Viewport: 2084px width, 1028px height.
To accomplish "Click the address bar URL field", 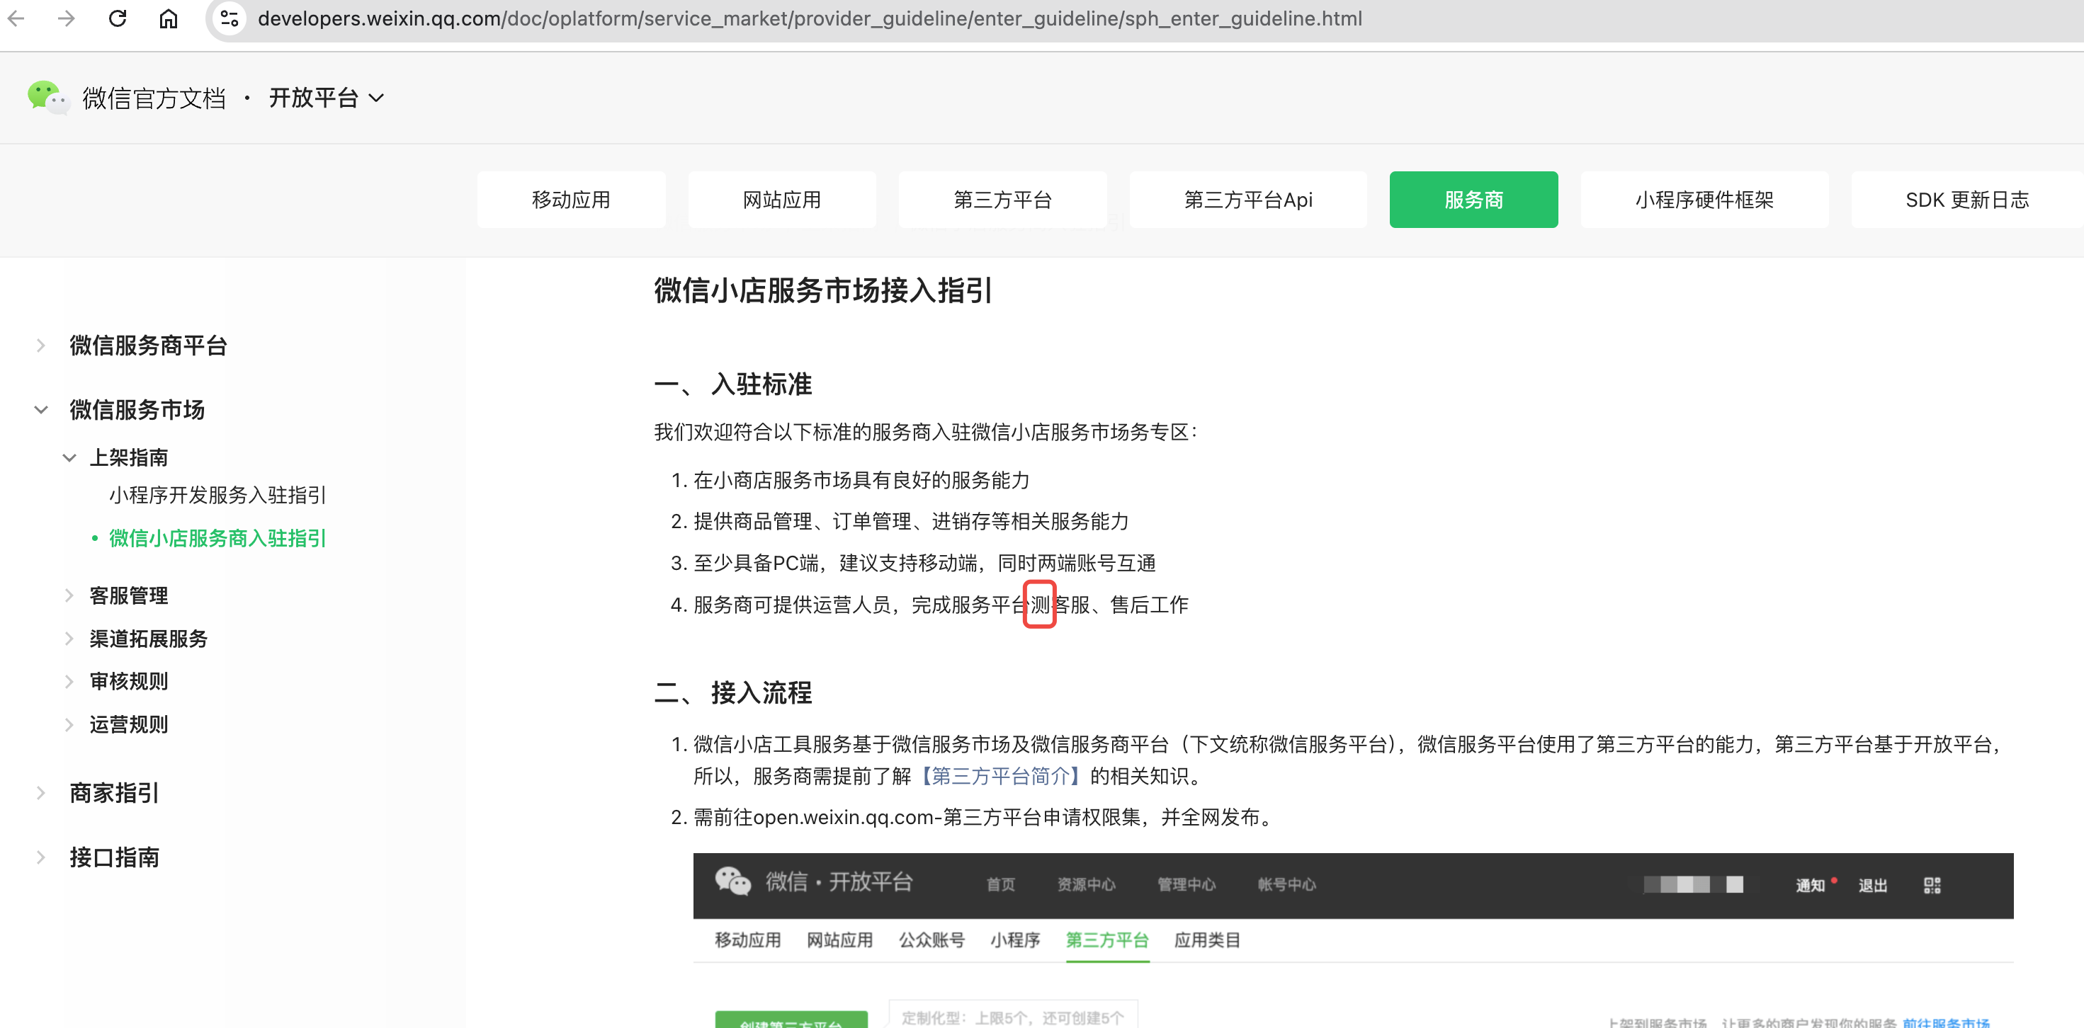I will (x=809, y=18).
